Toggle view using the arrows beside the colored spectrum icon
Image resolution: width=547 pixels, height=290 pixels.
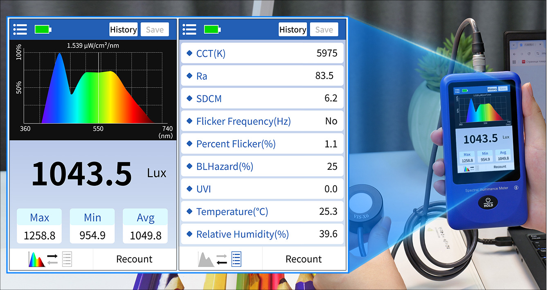[52, 259]
